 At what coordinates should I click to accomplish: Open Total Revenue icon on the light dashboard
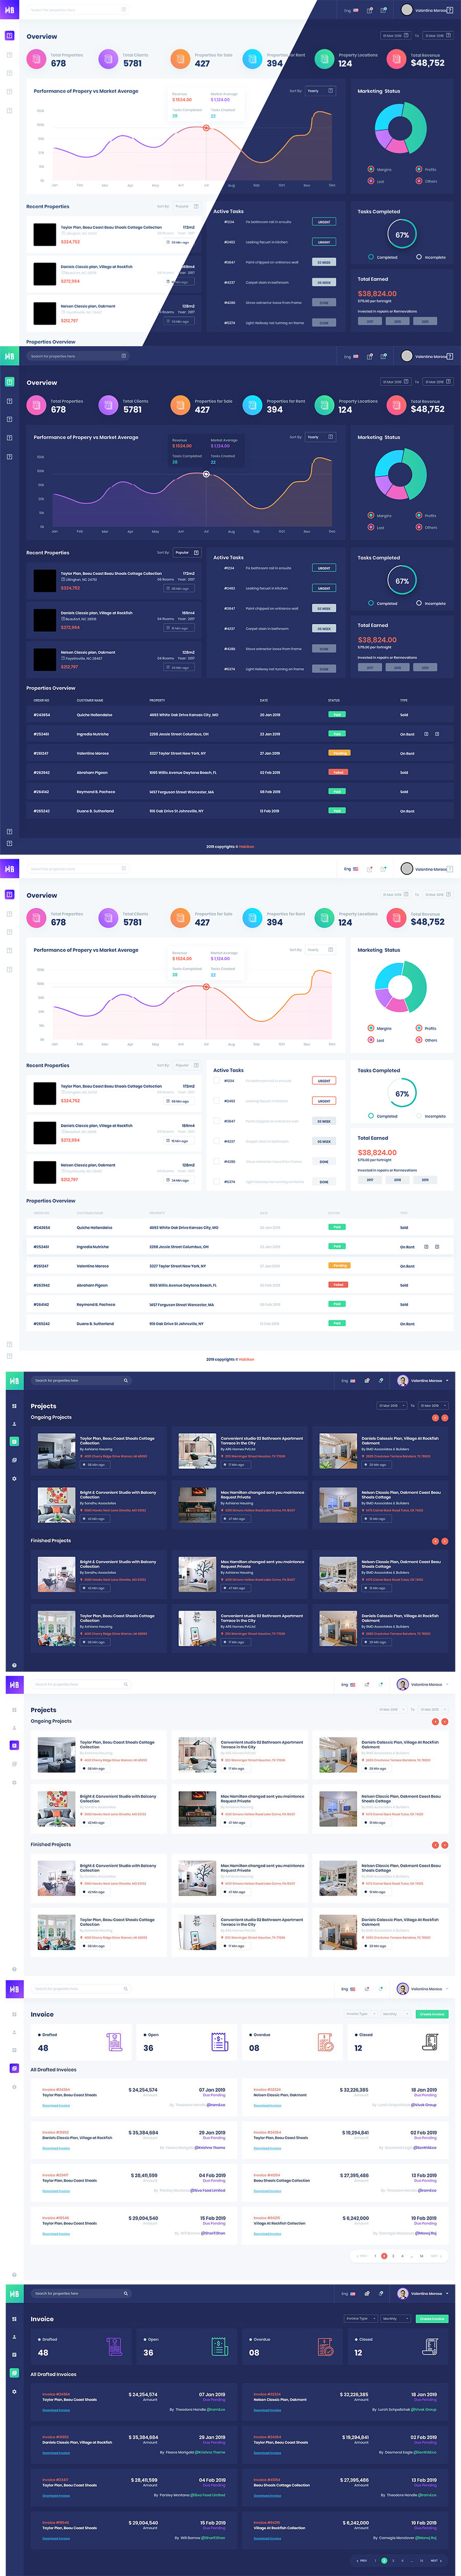pyautogui.click(x=396, y=918)
